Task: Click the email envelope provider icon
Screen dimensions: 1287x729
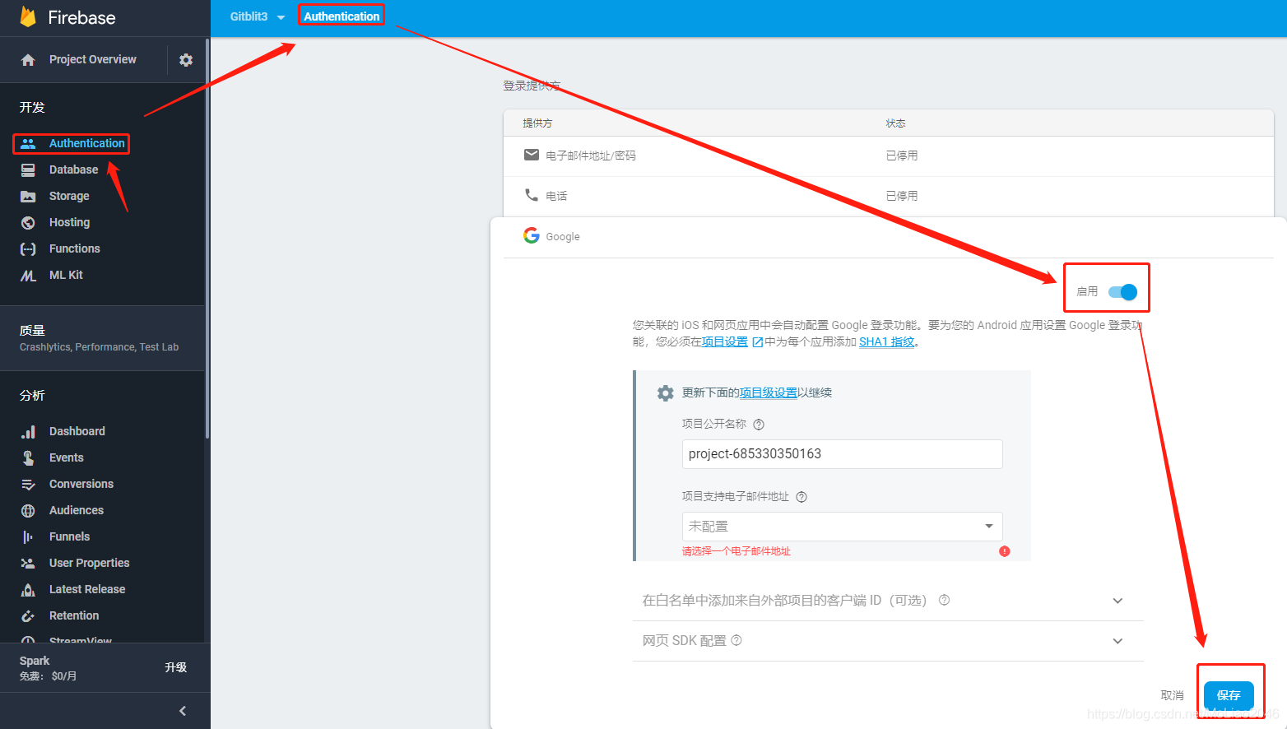Action: pos(532,155)
